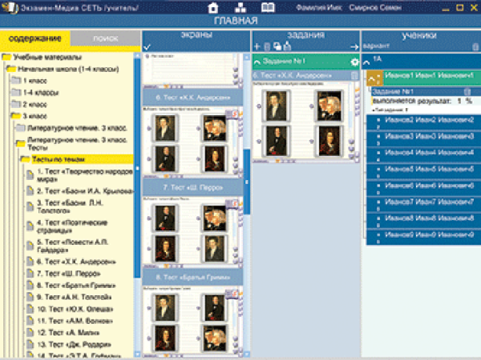Click the arrow icon to send tasks
Image resolution: width=481 pixels, height=360 pixels.
coord(354,47)
